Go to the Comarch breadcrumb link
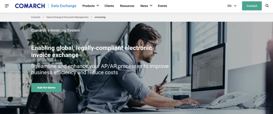This screenshot has width=273, height=114. click(36, 17)
